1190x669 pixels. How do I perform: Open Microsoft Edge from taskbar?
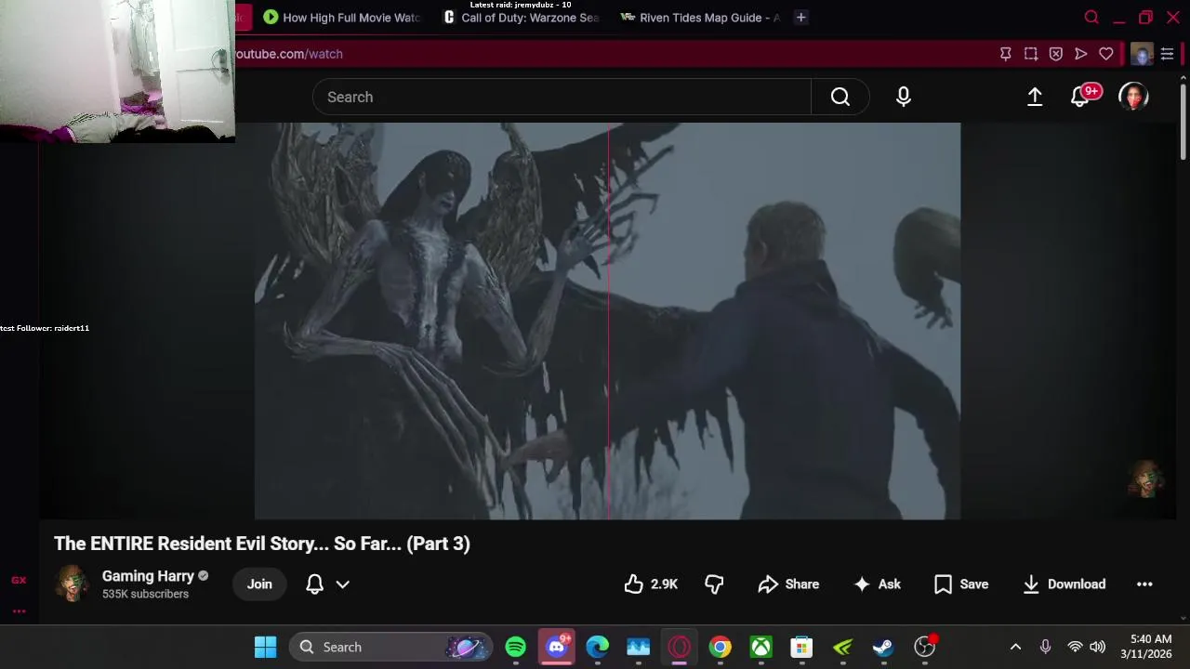click(597, 647)
